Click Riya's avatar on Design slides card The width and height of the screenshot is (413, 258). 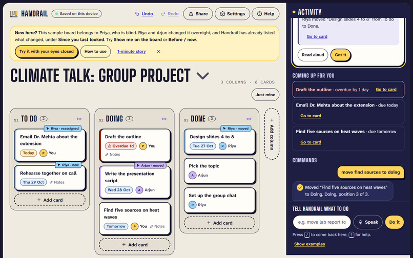[x=222, y=146]
